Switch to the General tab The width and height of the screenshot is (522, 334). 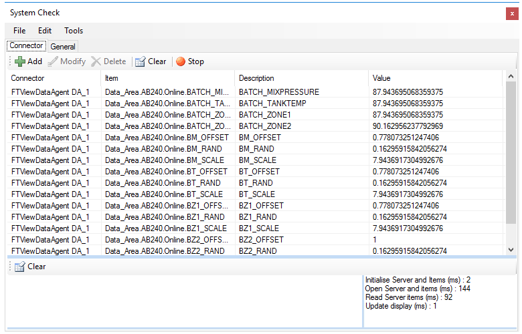tap(63, 47)
